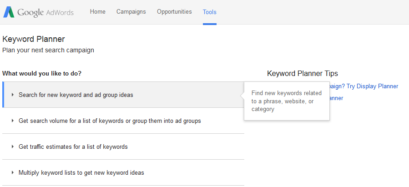Viewport: 409px width, 187px height.
Task: Open the Opportunities tab
Action: coord(174,12)
